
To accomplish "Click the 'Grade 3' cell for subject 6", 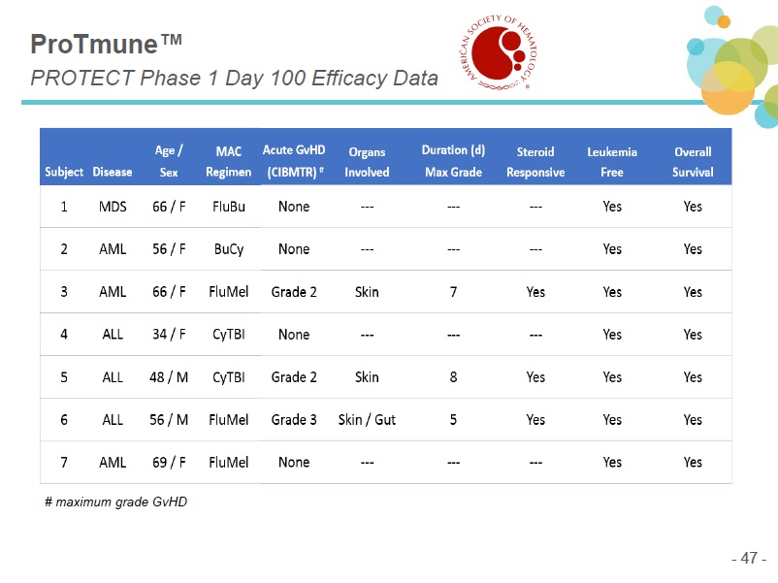I will [x=294, y=420].
